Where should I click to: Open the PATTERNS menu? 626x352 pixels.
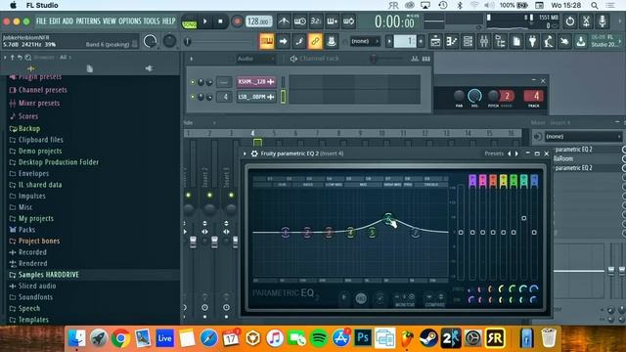point(88,22)
